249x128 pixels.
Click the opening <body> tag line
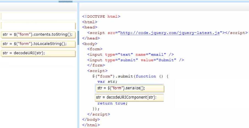coord(90,44)
